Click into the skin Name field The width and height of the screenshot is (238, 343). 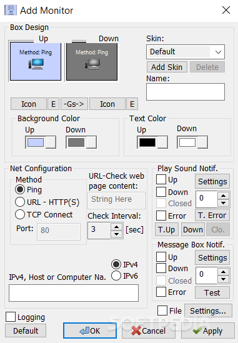click(186, 92)
